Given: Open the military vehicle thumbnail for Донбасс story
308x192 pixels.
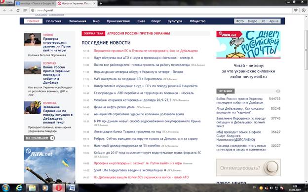Looking at the screenshot, I should click(33, 68).
